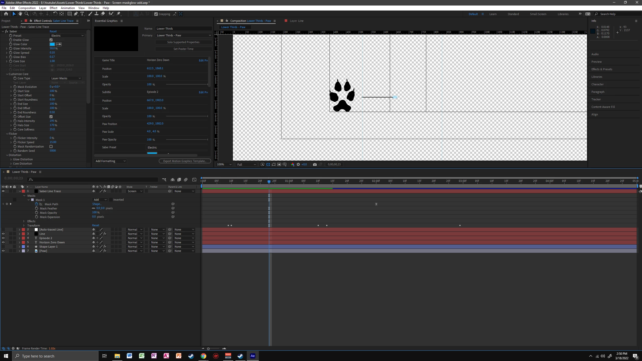Open the Animation menu
The image size is (642, 361).
tap(68, 8)
